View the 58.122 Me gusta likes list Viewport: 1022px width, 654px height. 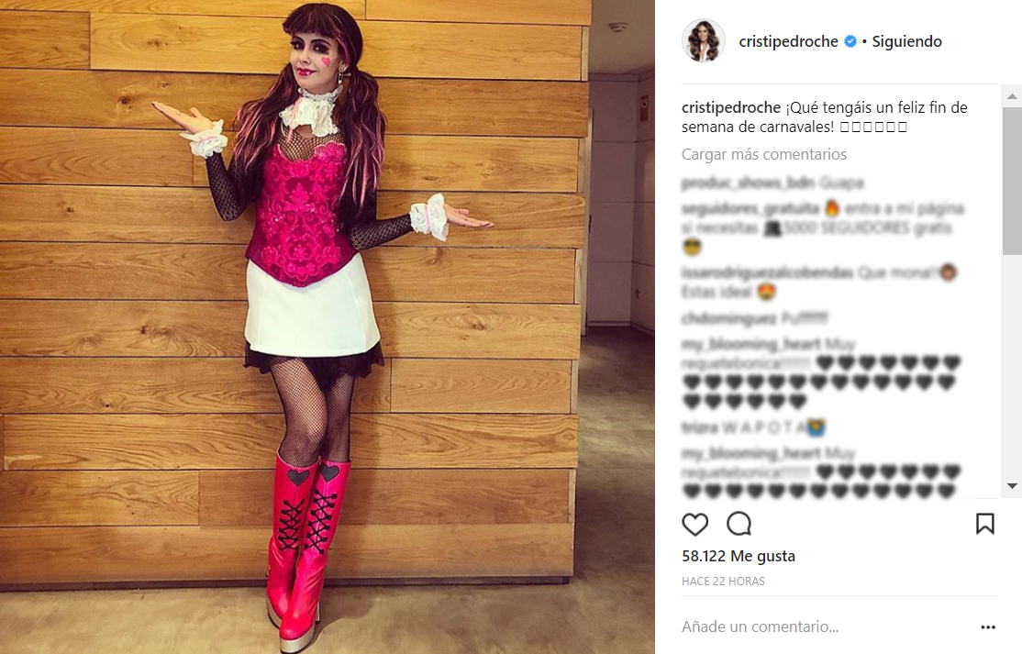click(x=739, y=556)
